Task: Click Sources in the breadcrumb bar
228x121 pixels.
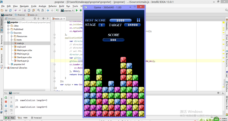Action: click(x=20, y=15)
